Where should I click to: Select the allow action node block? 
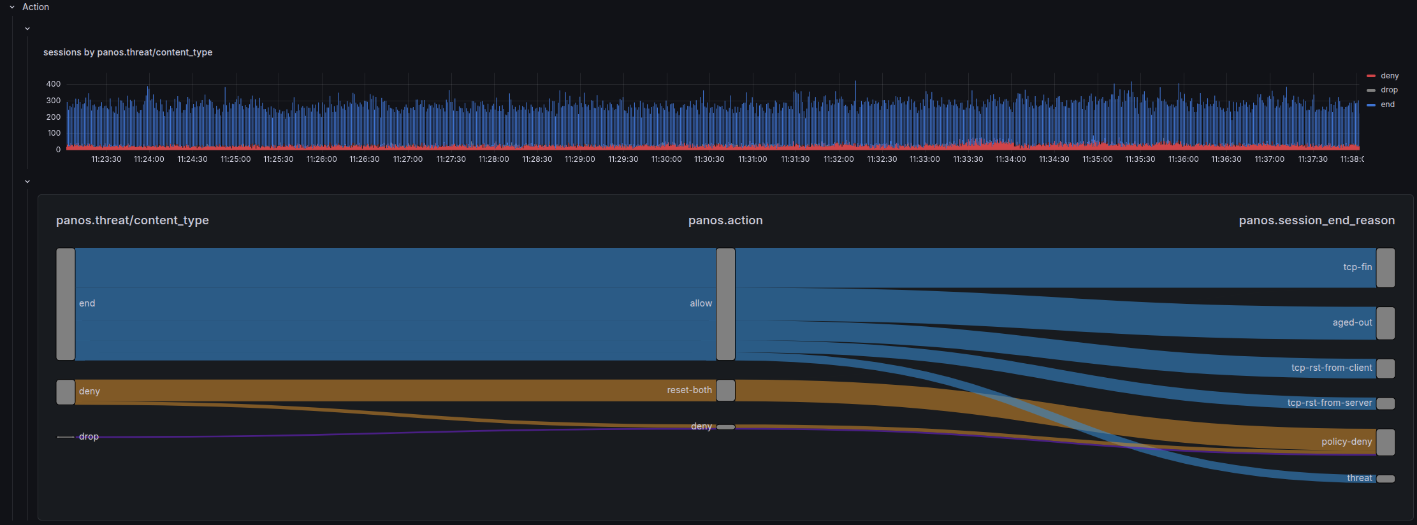coord(725,304)
